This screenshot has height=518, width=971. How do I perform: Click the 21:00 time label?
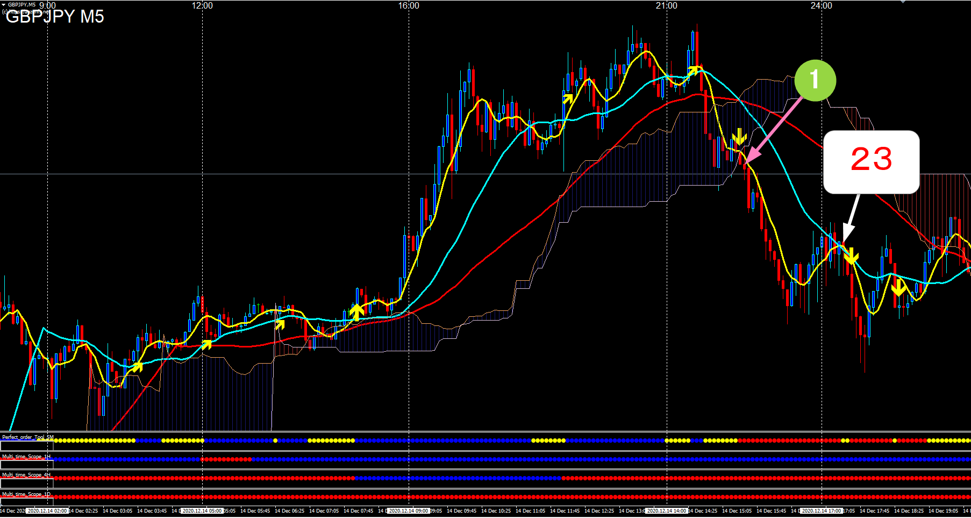pos(667,5)
